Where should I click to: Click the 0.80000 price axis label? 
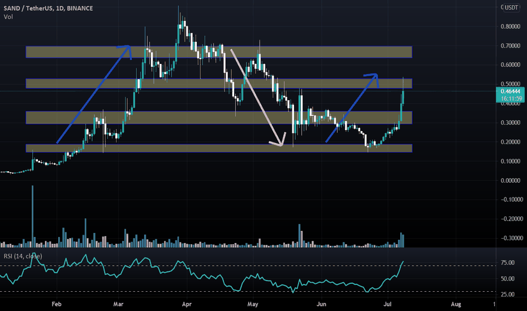pyautogui.click(x=510, y=27)
